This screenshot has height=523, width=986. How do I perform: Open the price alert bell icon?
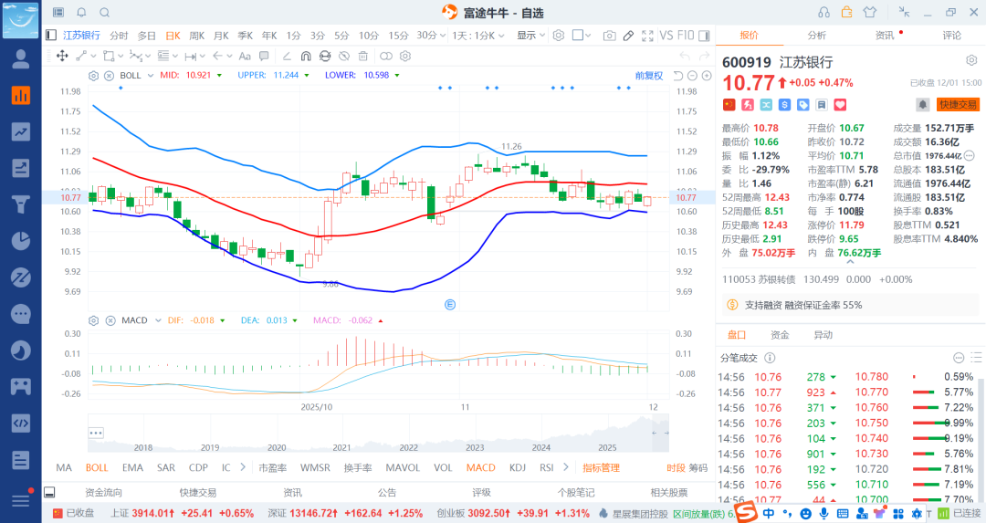922,104
